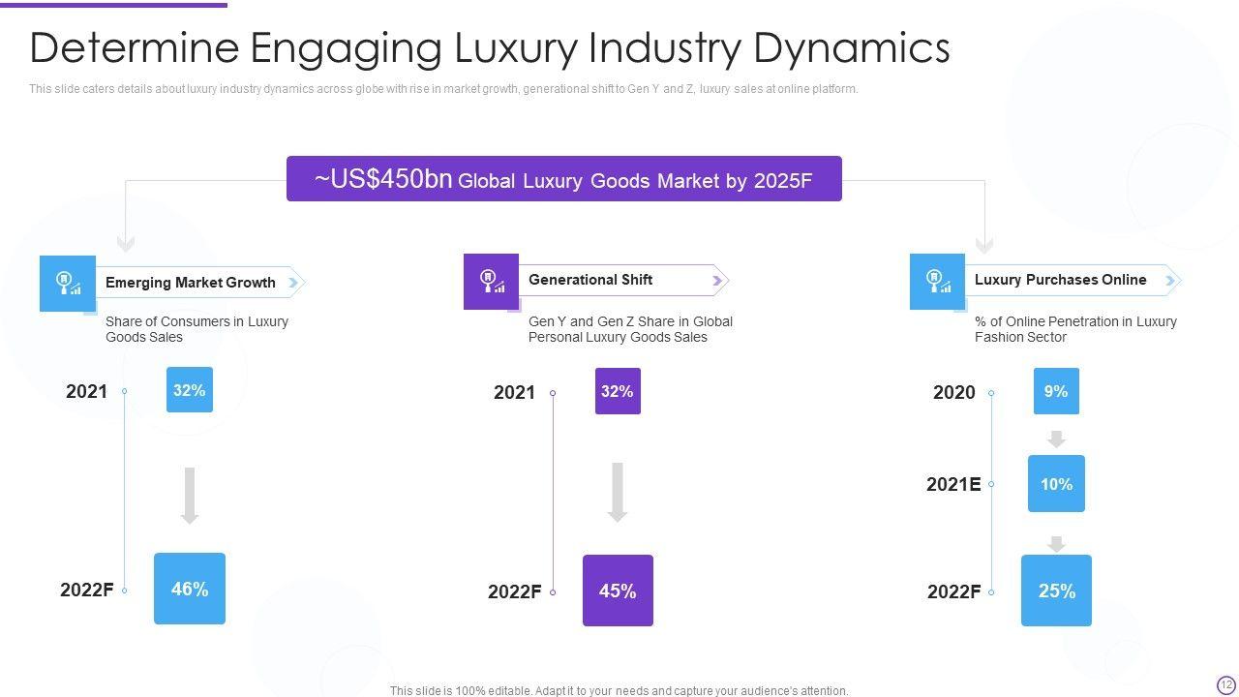Click the purple Generational Shift icon
The image size is (1239, 697).
(x=491, y=282)
